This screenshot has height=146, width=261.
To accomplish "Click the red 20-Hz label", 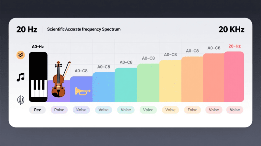I will pyautogui.click(x=234, y=46).
